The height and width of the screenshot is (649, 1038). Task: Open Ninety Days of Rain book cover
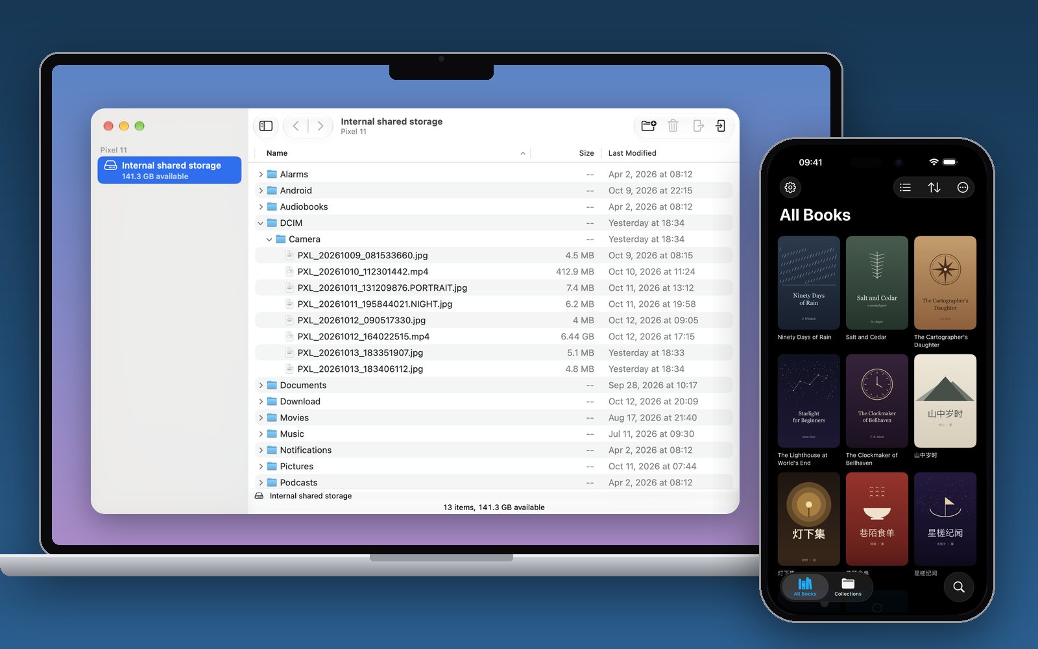point(809,283)
